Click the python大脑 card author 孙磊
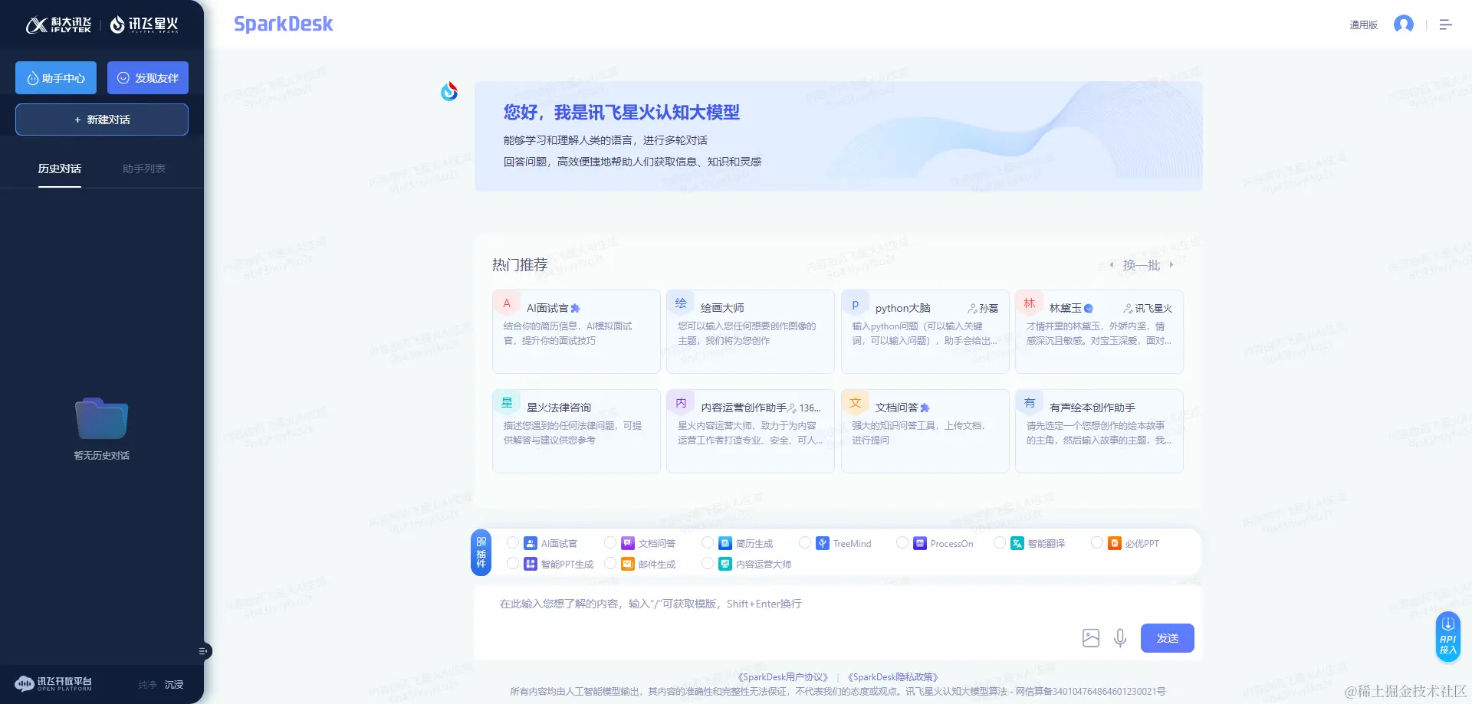This screenshot has width=1472, height=704. pyautogui.click(x=984, y=309)
